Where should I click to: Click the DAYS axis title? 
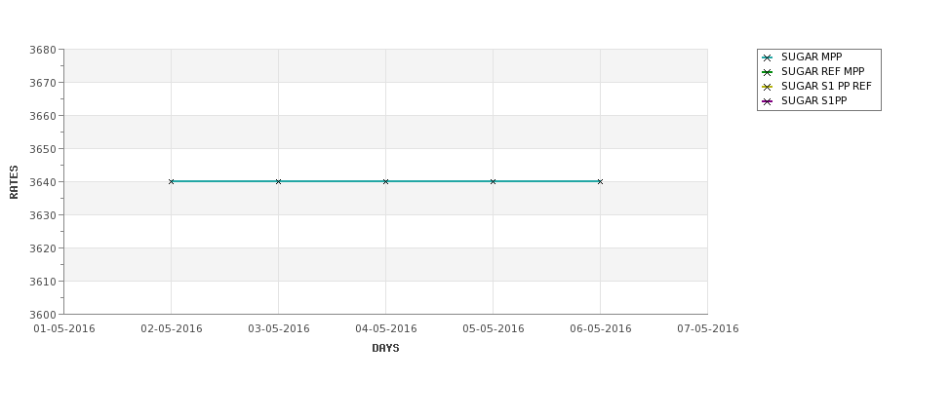tap(385, 348)
